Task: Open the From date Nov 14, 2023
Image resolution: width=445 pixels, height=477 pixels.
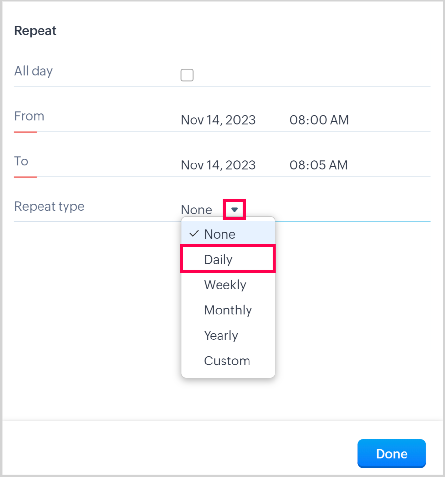Action: pos(218,120)
